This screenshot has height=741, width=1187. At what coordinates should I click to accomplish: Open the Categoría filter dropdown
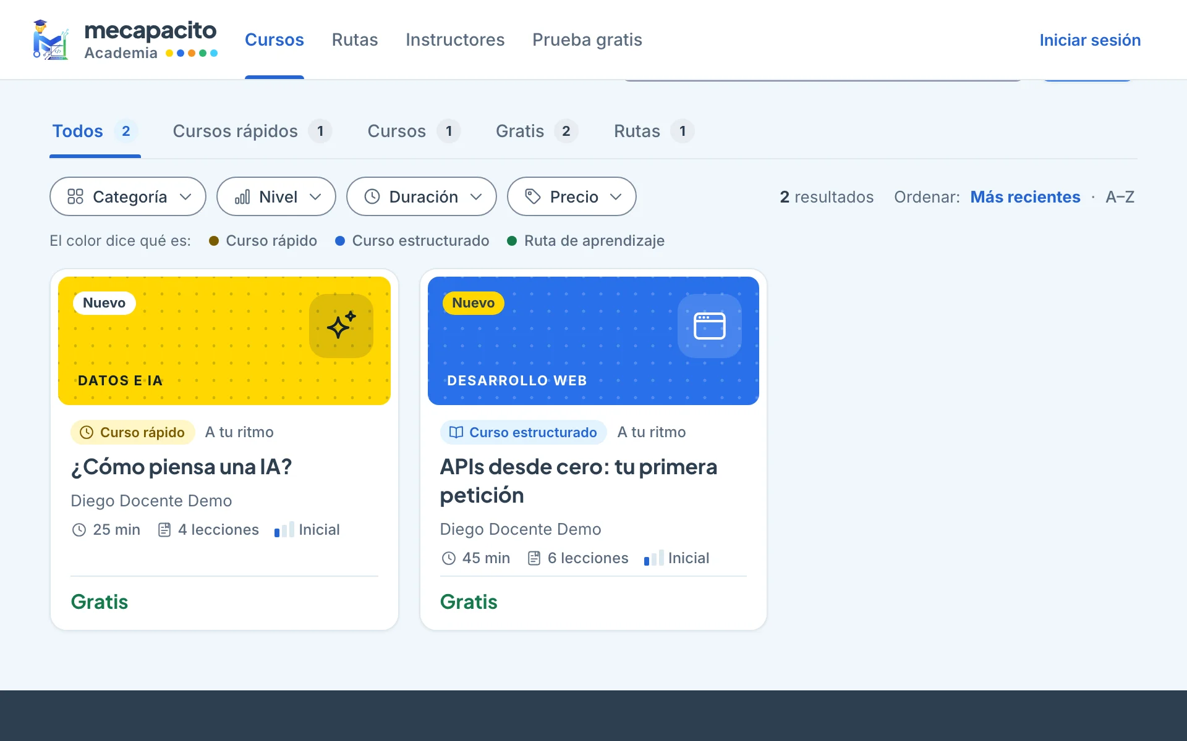pos(128,196)
